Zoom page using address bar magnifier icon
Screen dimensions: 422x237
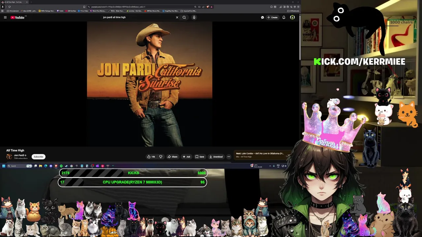pyautogui.click(x=195, y=7)
